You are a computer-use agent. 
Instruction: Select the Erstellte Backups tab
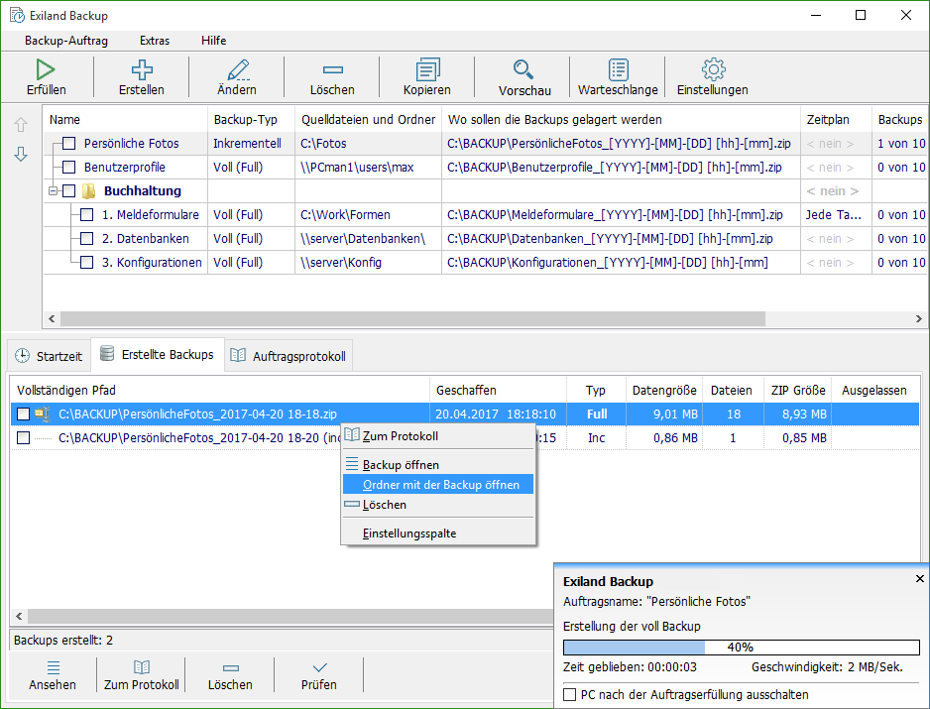point(158,355)
